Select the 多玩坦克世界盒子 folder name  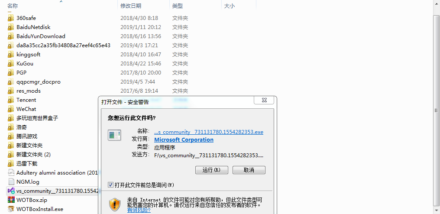tap(37, 118)
